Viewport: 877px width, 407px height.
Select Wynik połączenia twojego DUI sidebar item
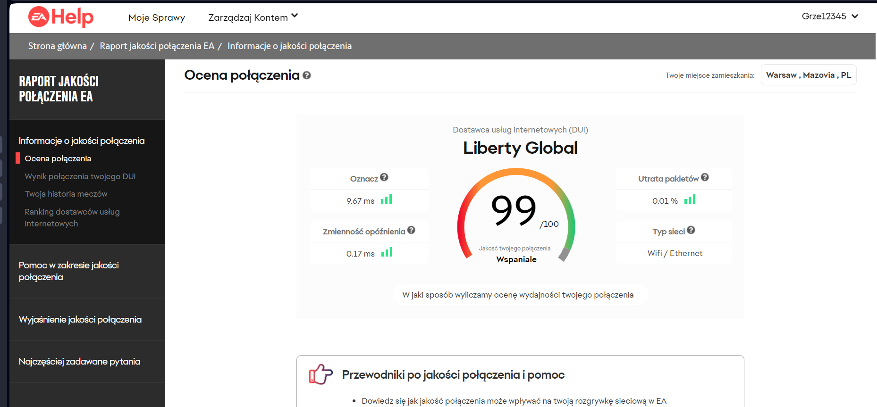pos(80,176)
